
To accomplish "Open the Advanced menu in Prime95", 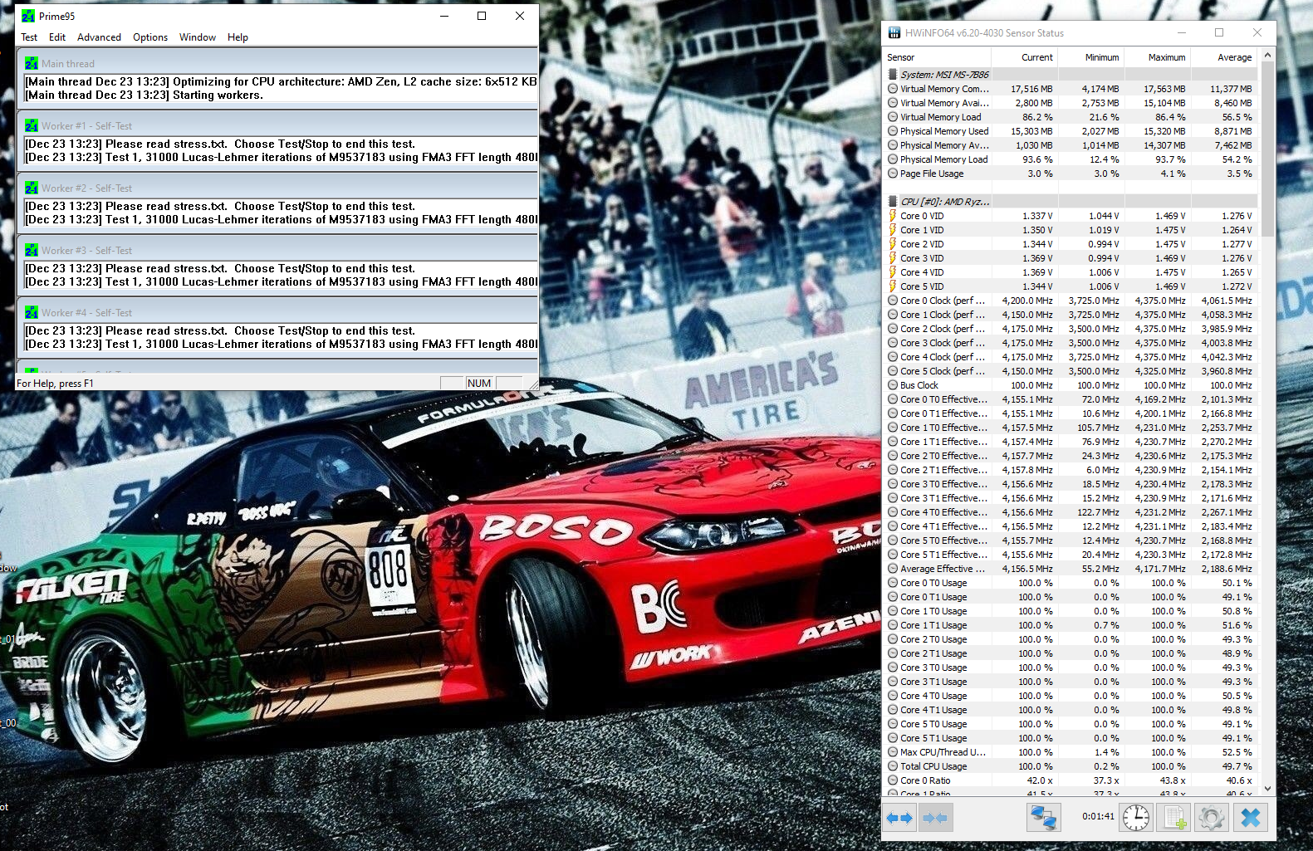I will (x=99, y=37).
